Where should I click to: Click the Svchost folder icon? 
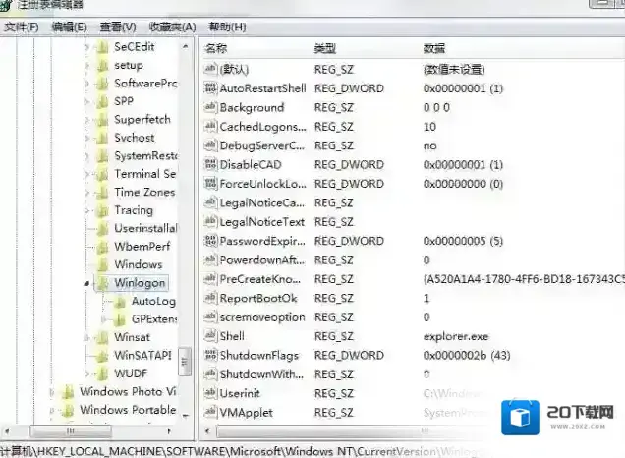click(103, 138)
